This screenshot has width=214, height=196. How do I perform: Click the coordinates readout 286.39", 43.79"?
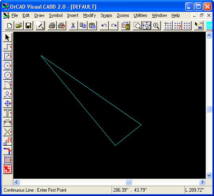tap(130, 190)
